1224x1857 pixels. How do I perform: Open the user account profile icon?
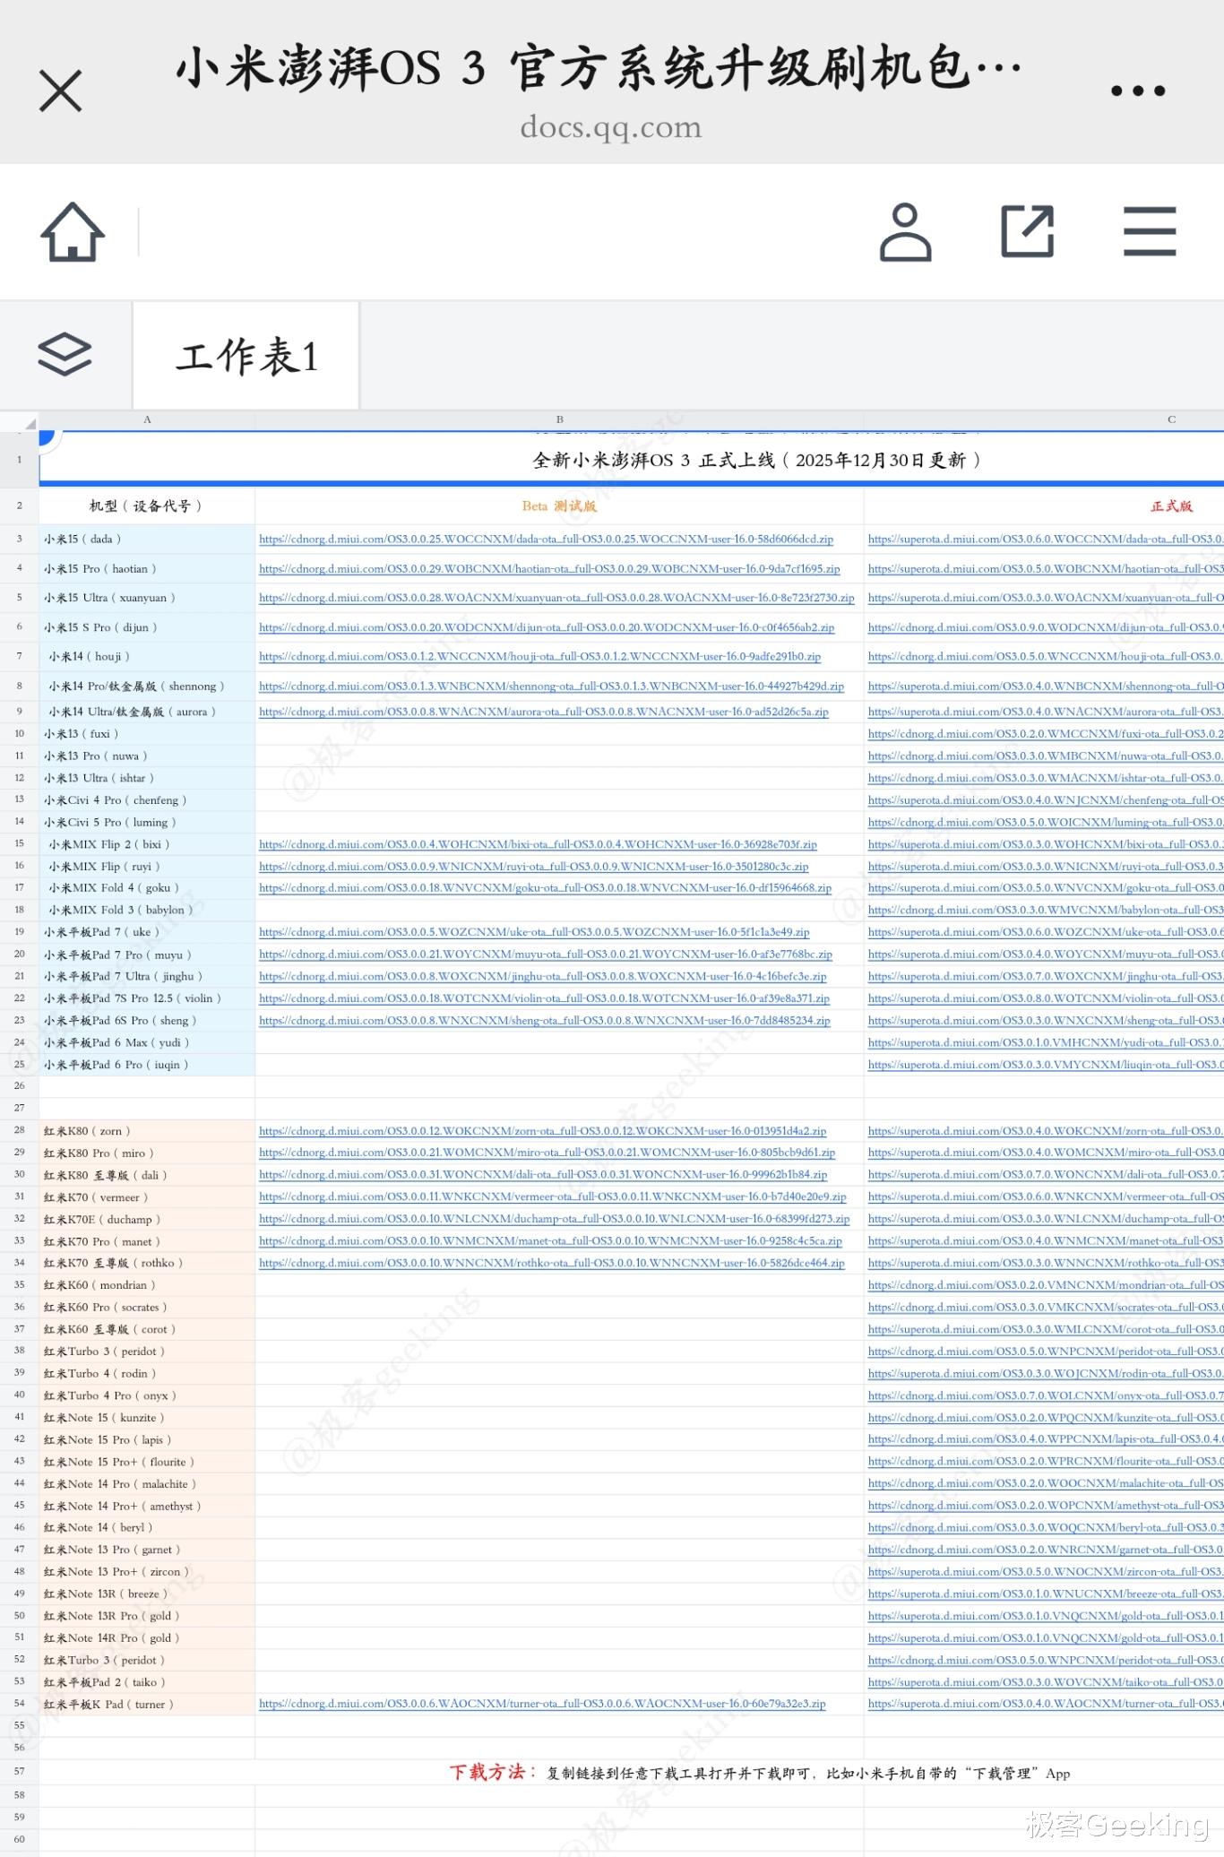(x=905, y=232)
